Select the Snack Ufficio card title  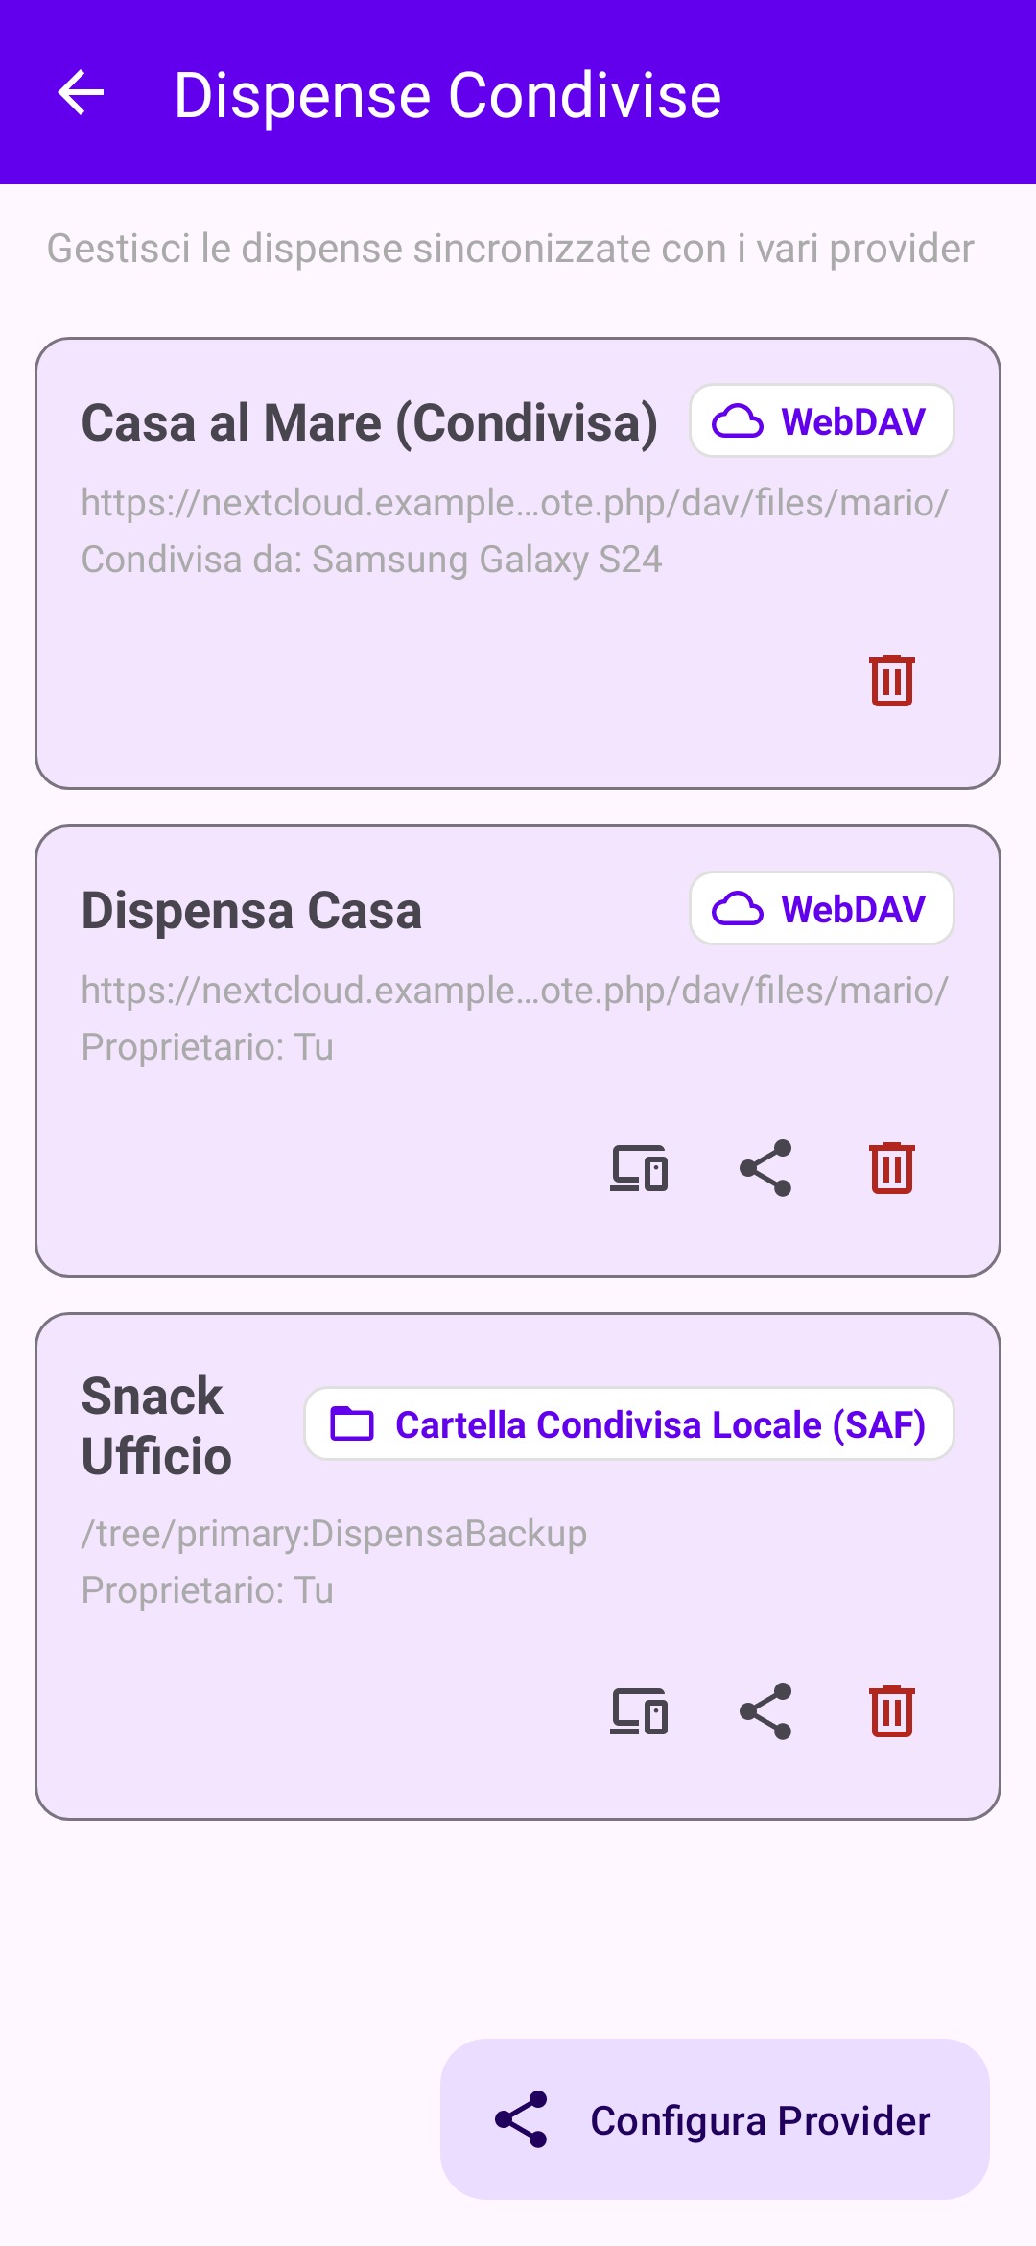tap(156, 1426)
